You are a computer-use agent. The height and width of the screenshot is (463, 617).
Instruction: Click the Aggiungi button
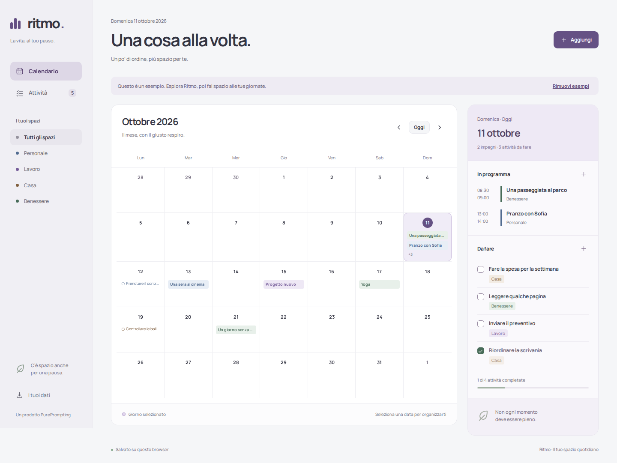(576, 40)
